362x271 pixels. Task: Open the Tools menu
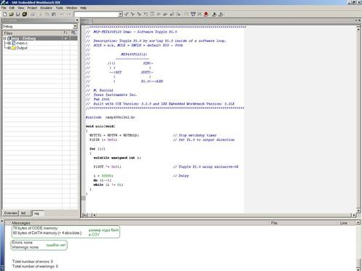(59, 8)
